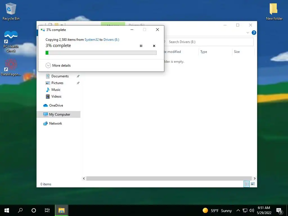The width and height of the screenshot is (288, 216).
Task: Open the clock showing 6:51 AM
Action: 264,210
